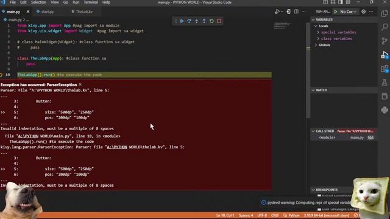Select the <module> call stack frame
The height and width of the screenshot is (219, 390).
point(344,137)
